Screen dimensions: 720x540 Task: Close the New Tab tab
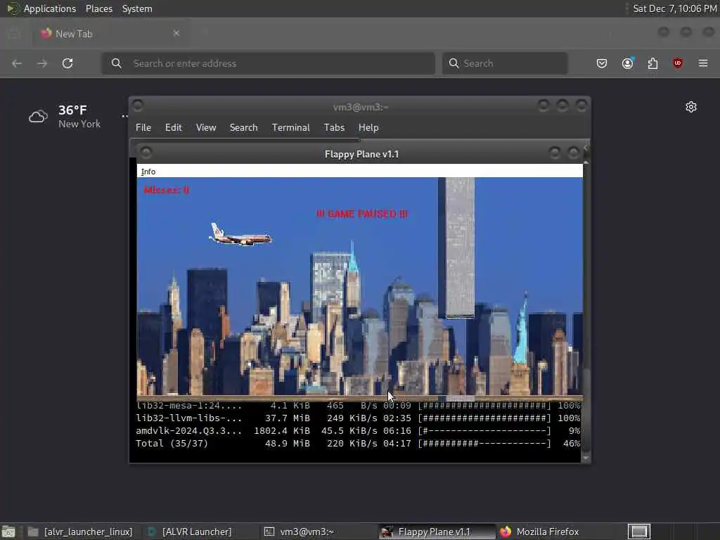(176, 34)
